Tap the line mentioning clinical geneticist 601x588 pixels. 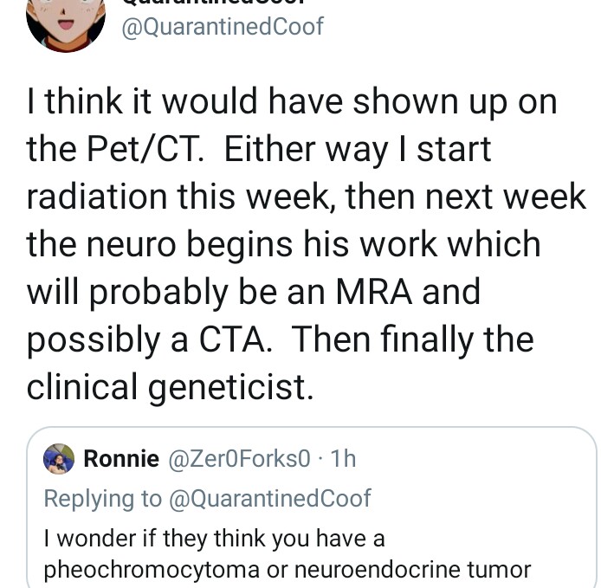pos(170,386)
